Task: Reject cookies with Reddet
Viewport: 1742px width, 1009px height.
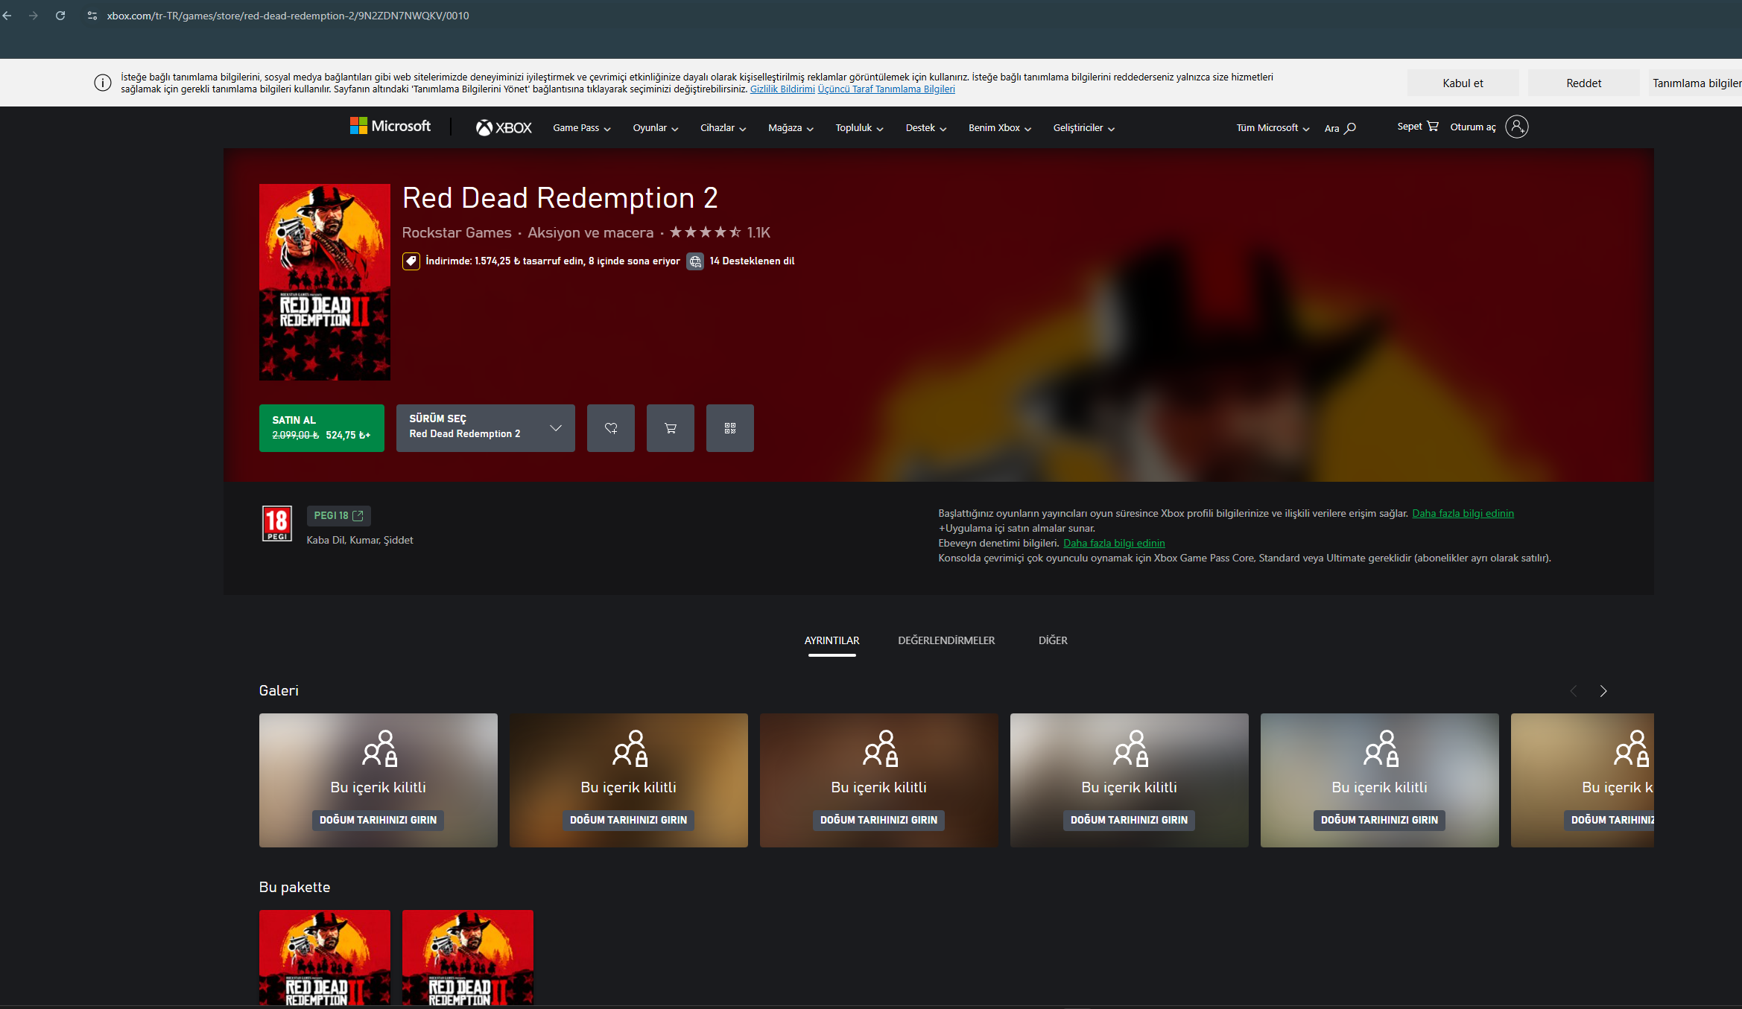Action: (x=1583, y=83)
